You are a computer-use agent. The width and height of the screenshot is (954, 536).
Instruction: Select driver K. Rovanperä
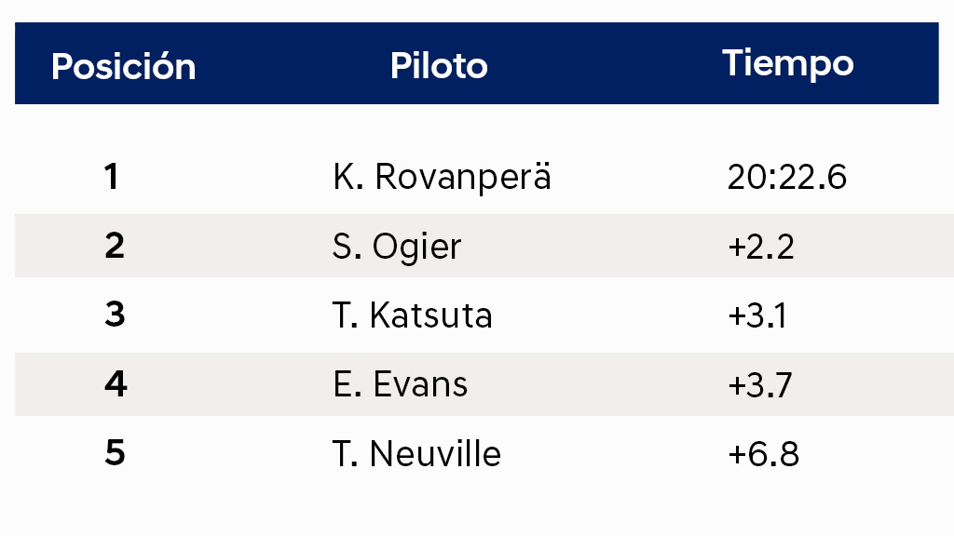coord(442,178)
